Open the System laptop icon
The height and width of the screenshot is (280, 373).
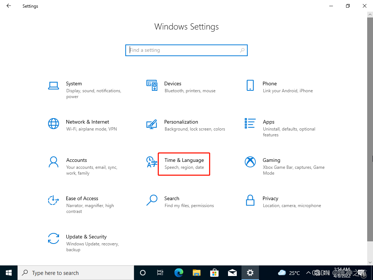(54, 85)
